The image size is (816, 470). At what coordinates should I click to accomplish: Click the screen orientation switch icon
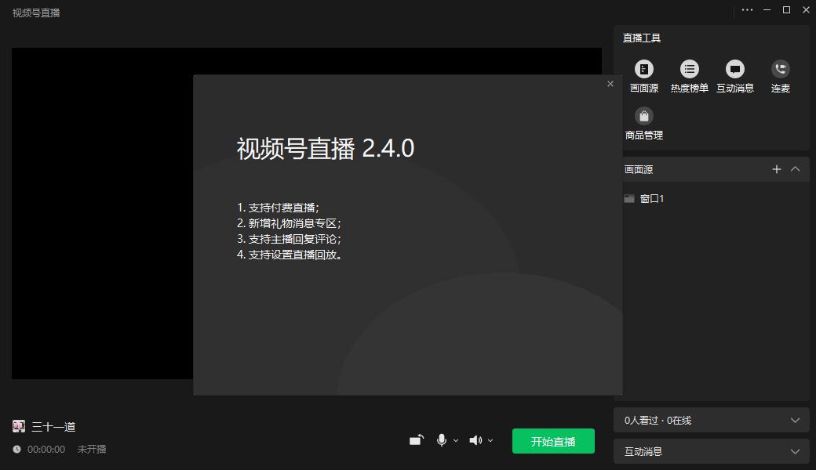417,440
